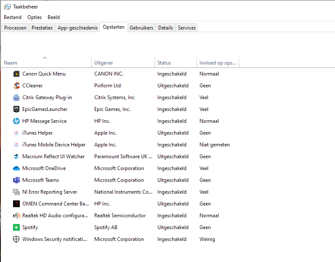Click the Epic Games, Inc. publisher cell
The width and height of the screenshot is (335, 262).
tap(112, 109)
